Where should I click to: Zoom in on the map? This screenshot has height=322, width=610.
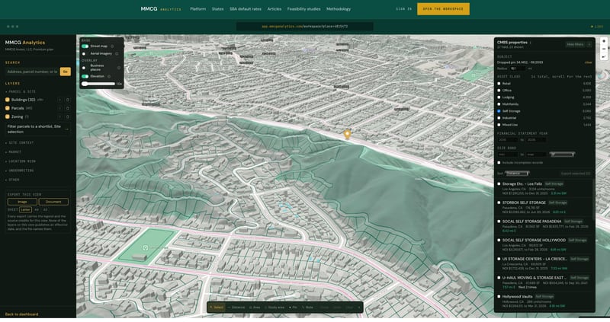pyautogui.click(x=603, y=41)
